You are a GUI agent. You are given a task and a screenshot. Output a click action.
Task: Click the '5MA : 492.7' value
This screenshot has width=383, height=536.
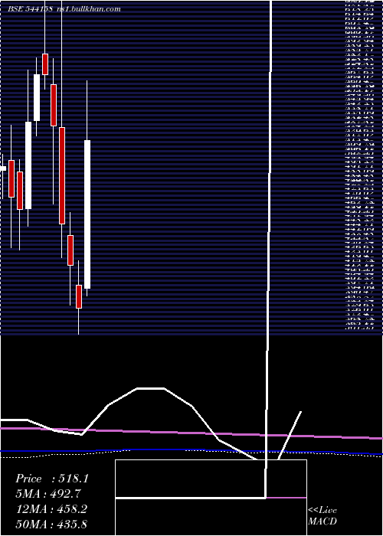(48, 494)
